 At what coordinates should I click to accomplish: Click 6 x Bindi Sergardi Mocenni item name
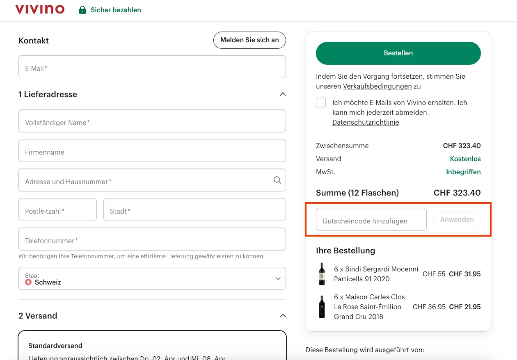point(376,274)
